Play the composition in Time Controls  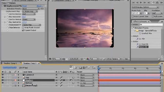click(x=141, y=3)
